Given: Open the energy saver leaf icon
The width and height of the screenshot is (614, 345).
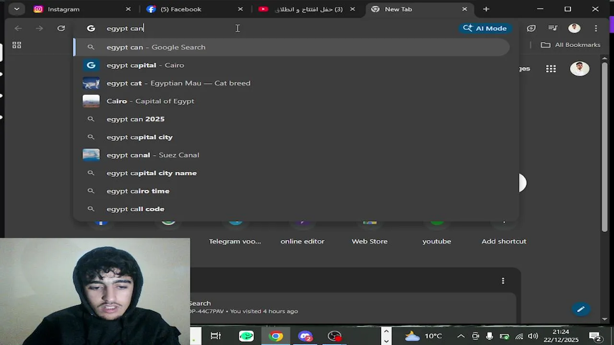Looking at the screenshot, I should (x=531, y=28).
